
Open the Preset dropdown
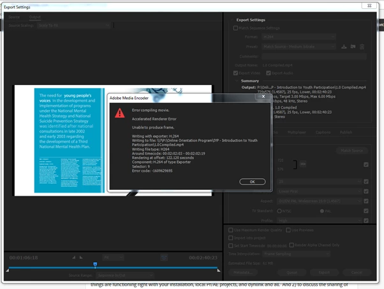point(299,47)
